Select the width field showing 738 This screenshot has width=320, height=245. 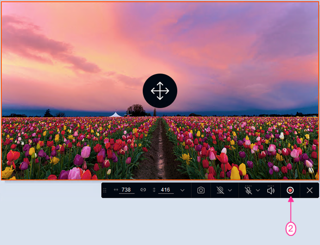pos(127,190)
